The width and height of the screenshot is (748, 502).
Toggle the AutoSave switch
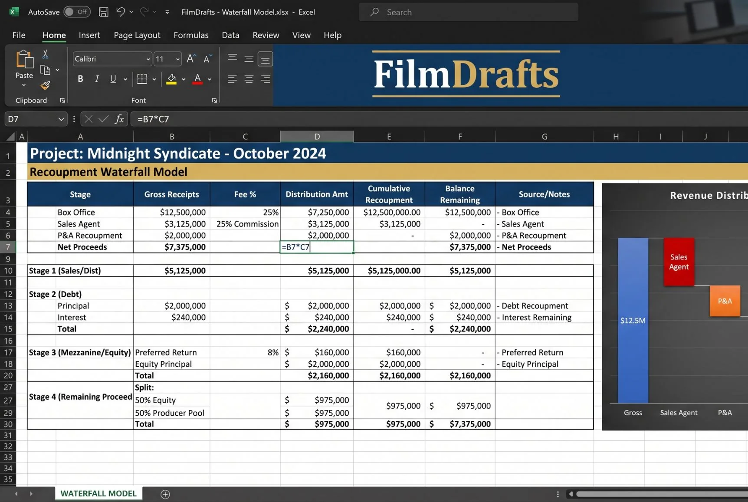pos(77,12)
